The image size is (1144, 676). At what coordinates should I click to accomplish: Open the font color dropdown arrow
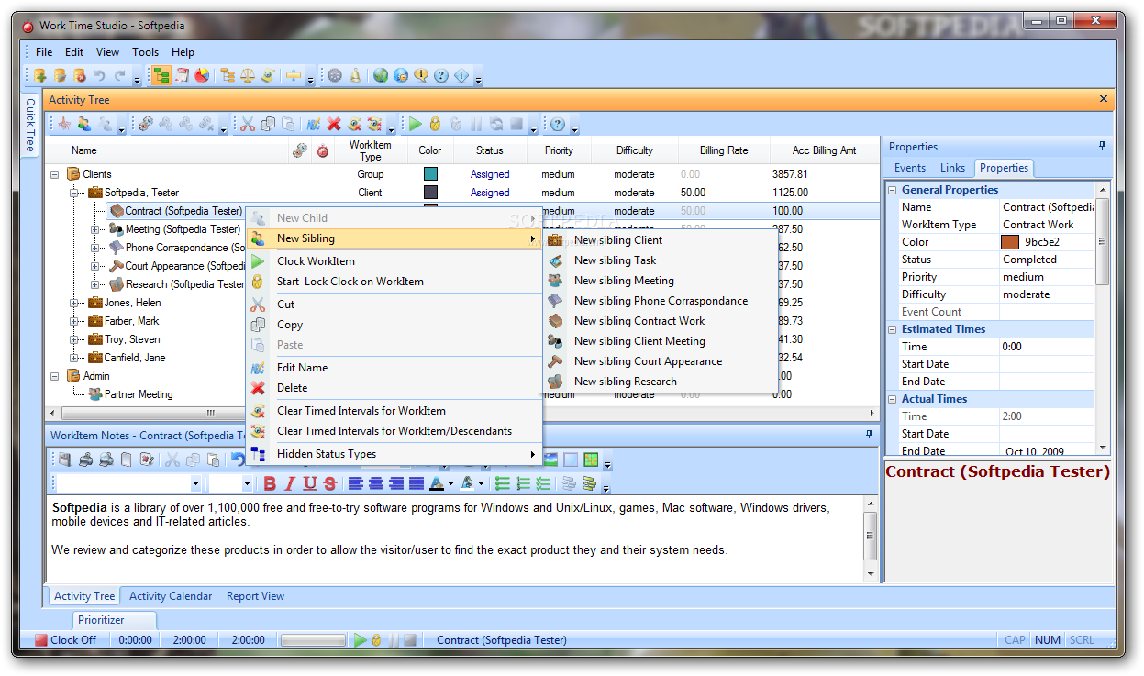pos(451,483)
